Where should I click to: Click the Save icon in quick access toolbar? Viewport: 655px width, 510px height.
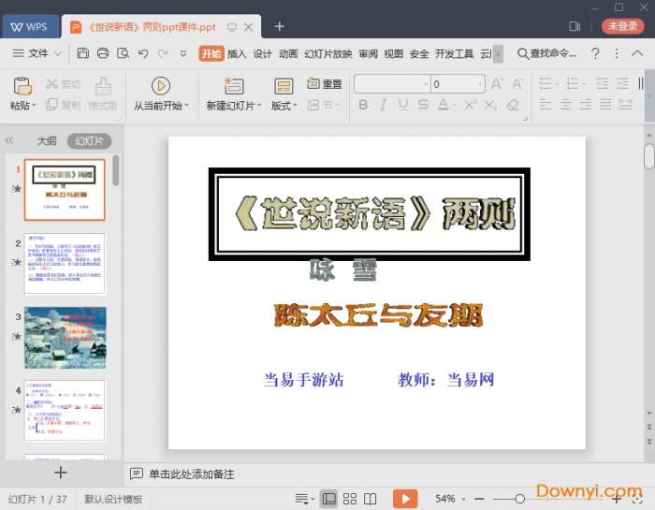coord(83,53)
